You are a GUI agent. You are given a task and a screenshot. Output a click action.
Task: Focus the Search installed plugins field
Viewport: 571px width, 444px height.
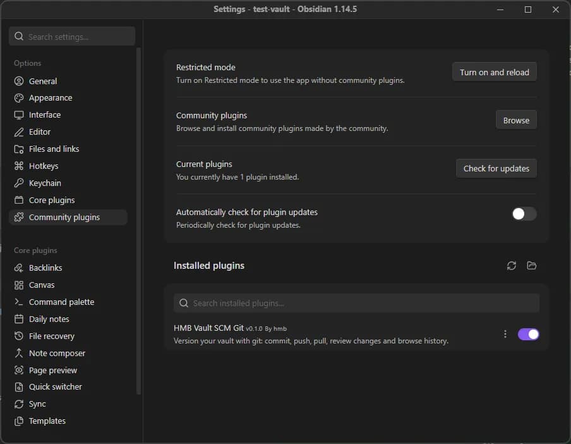356,304
